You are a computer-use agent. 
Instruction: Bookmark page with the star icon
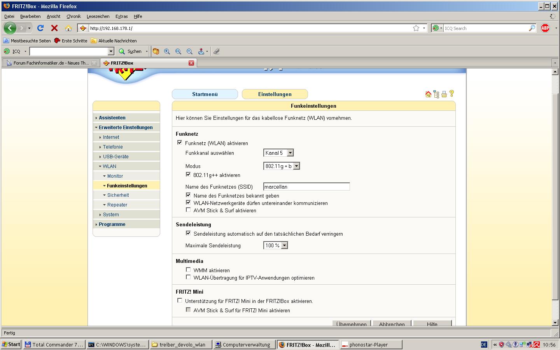[416, 28]
